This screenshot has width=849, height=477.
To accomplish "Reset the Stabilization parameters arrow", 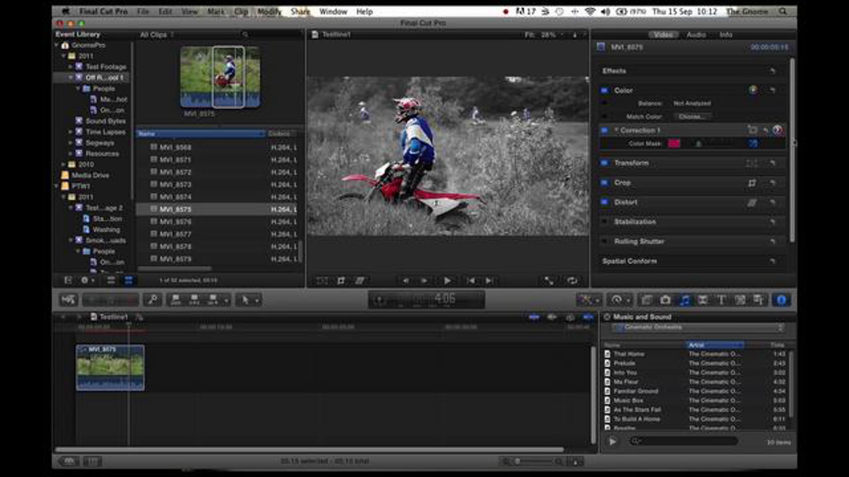I will pos(773,222).
